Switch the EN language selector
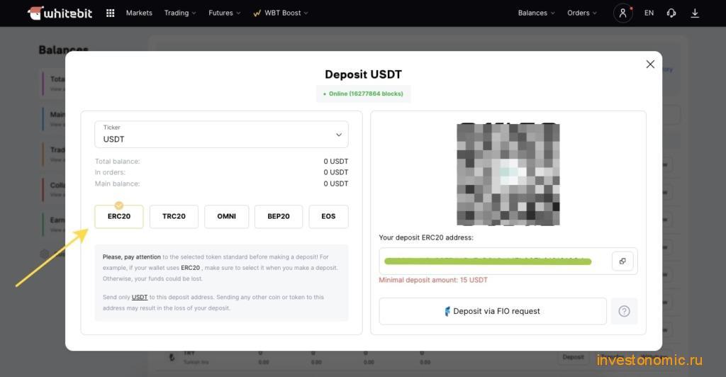Screen dimensions: 726x377 tap(649, 13)
